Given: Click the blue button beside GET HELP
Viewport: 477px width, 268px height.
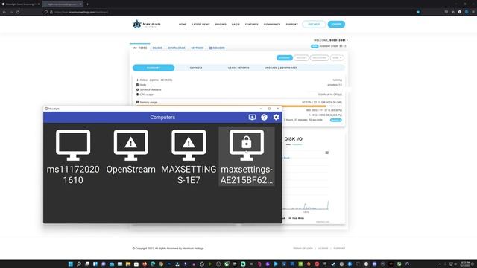Looking at the screenshot, I should click(x=336, y=25).
